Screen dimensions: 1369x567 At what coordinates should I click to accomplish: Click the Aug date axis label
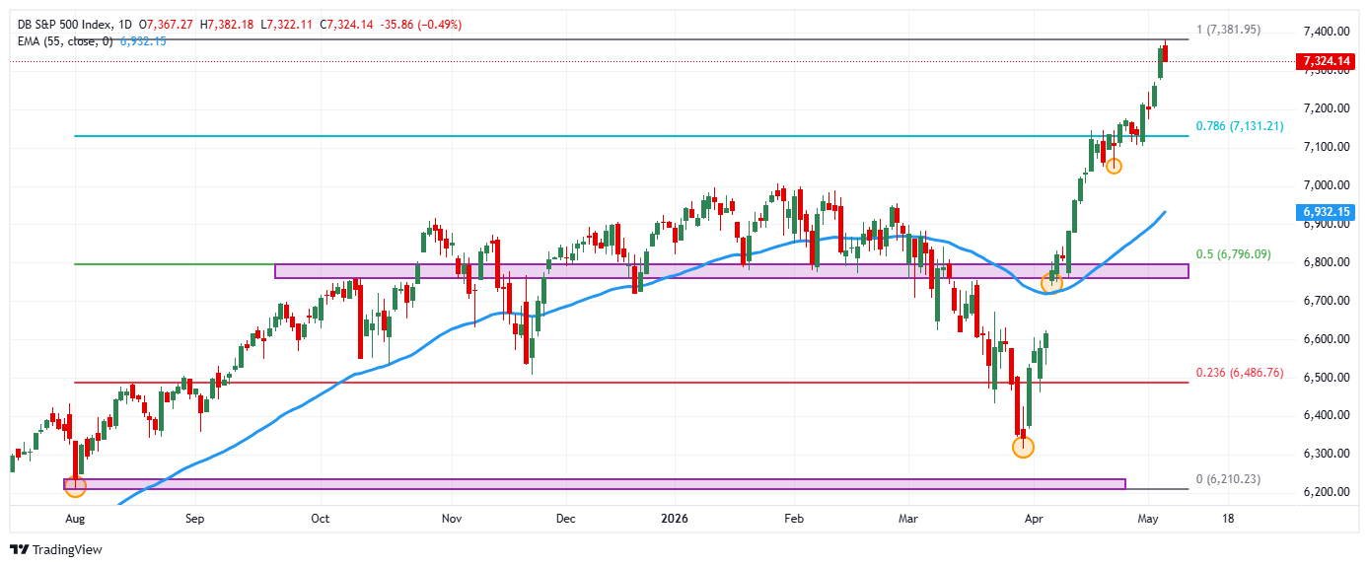[x=74, y=518]
